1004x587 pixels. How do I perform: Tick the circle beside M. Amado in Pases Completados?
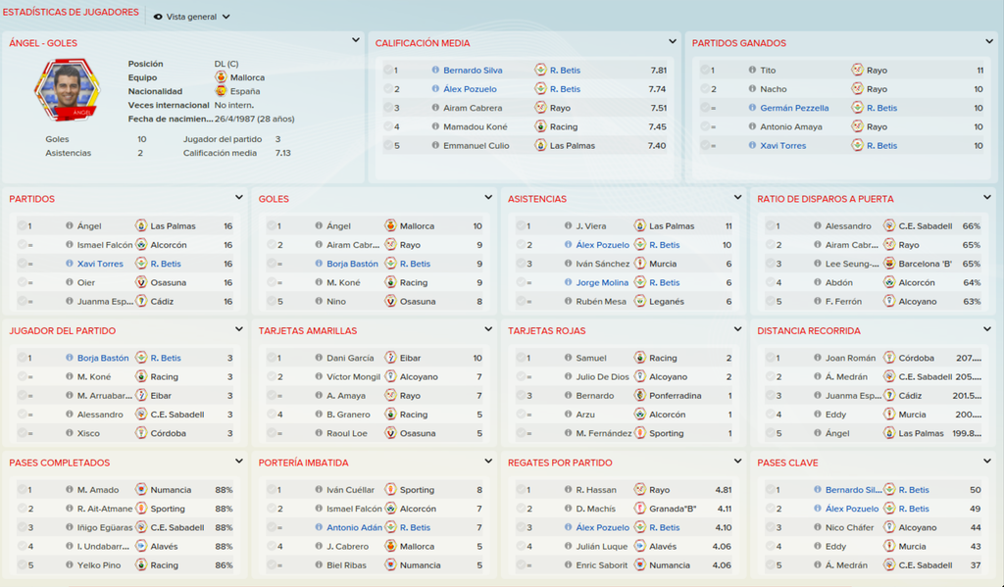23,490
